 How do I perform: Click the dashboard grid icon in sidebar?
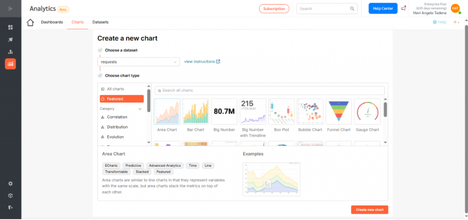click(x=11, y=27)
